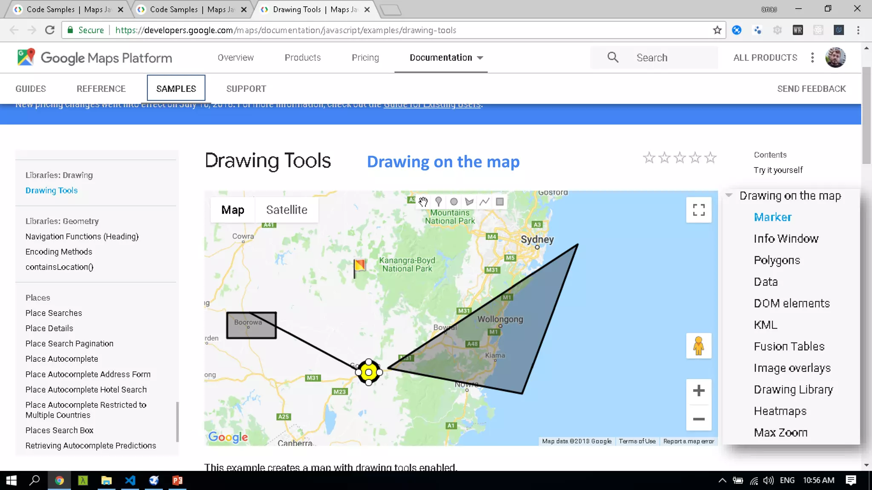
Task: Open File Explorer from the taskbar
Action: pyautogui.click(x=106, y=481)
